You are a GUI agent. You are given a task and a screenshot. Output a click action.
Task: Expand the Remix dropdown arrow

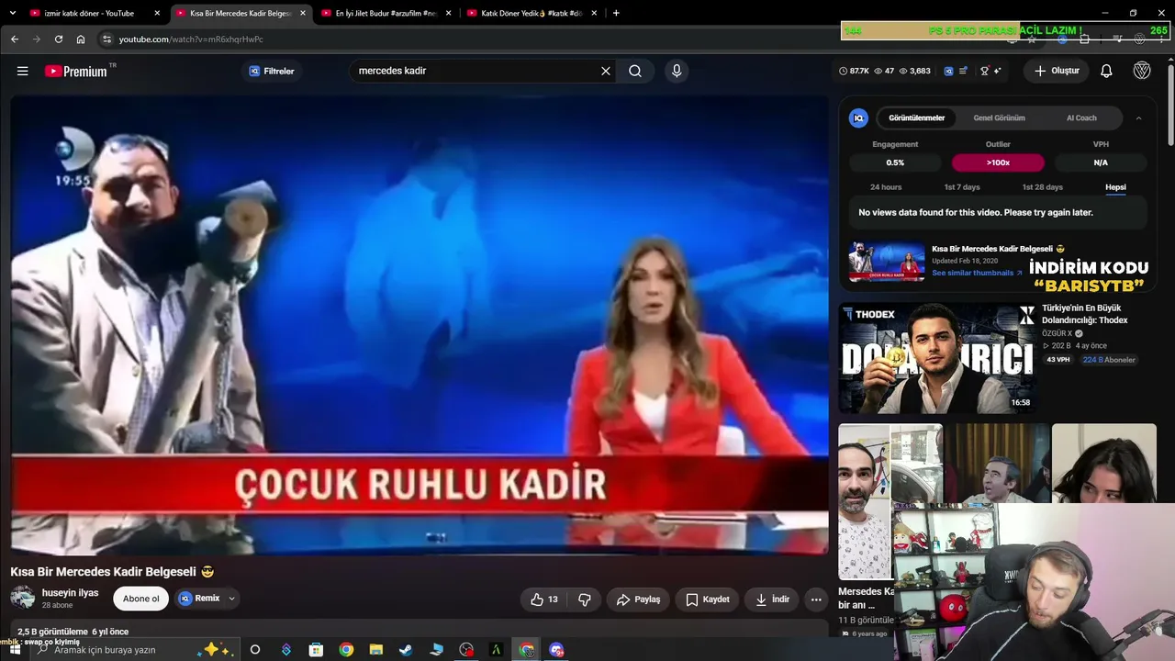(x=231, y=599)
